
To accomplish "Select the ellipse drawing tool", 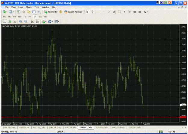I will click(x=135, y=12).
